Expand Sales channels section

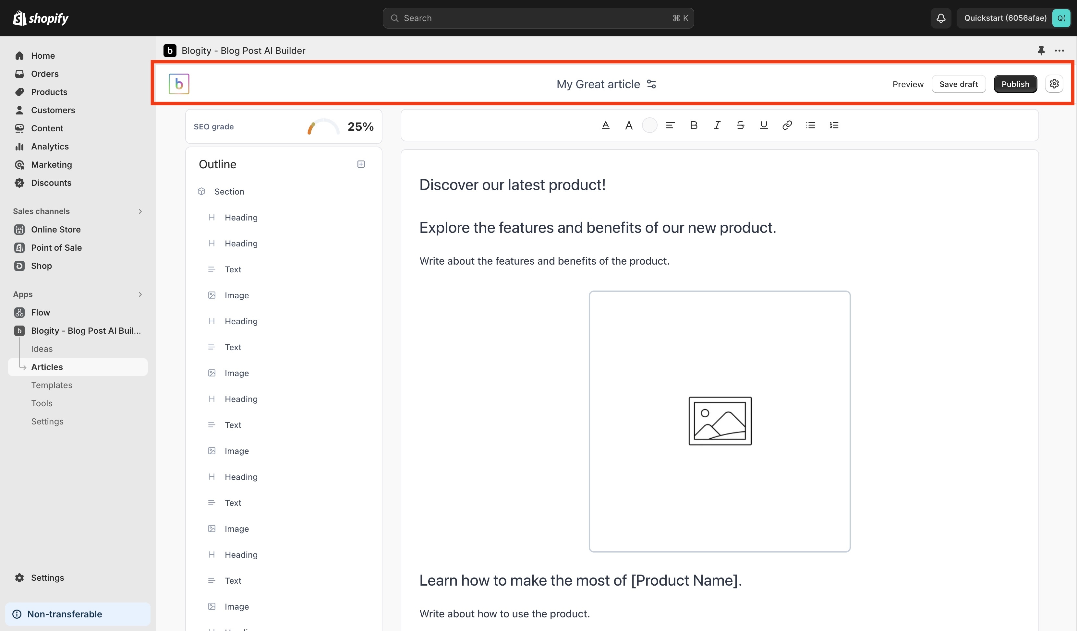click(x=140, y=211)
